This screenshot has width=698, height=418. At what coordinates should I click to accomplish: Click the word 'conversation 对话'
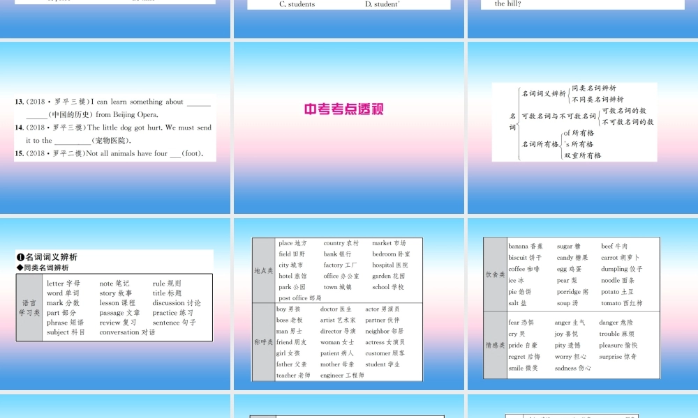pyautogui.click(x=127, y=332)
